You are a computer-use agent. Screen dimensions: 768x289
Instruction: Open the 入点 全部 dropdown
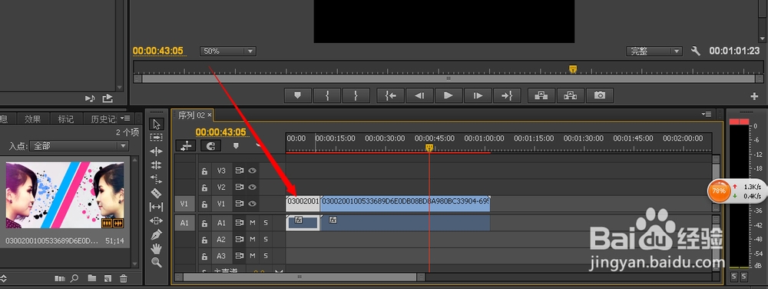tap(78, 145)
